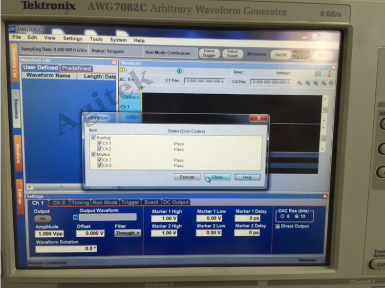Viewport: 385px width, 288px height.
Task: Click the Waveform List side tab
Action: click(15, 62)
